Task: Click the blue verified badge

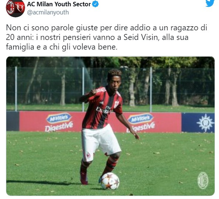Action: coord(95,4)
